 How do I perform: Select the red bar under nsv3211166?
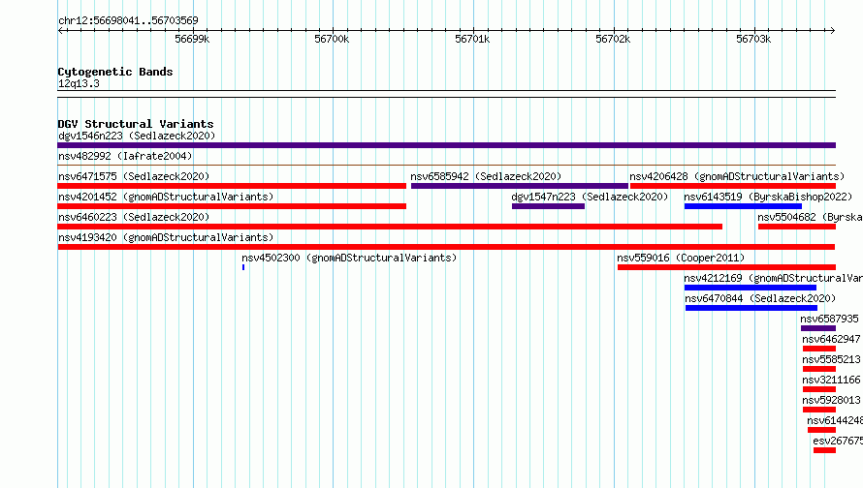point(819,389)
